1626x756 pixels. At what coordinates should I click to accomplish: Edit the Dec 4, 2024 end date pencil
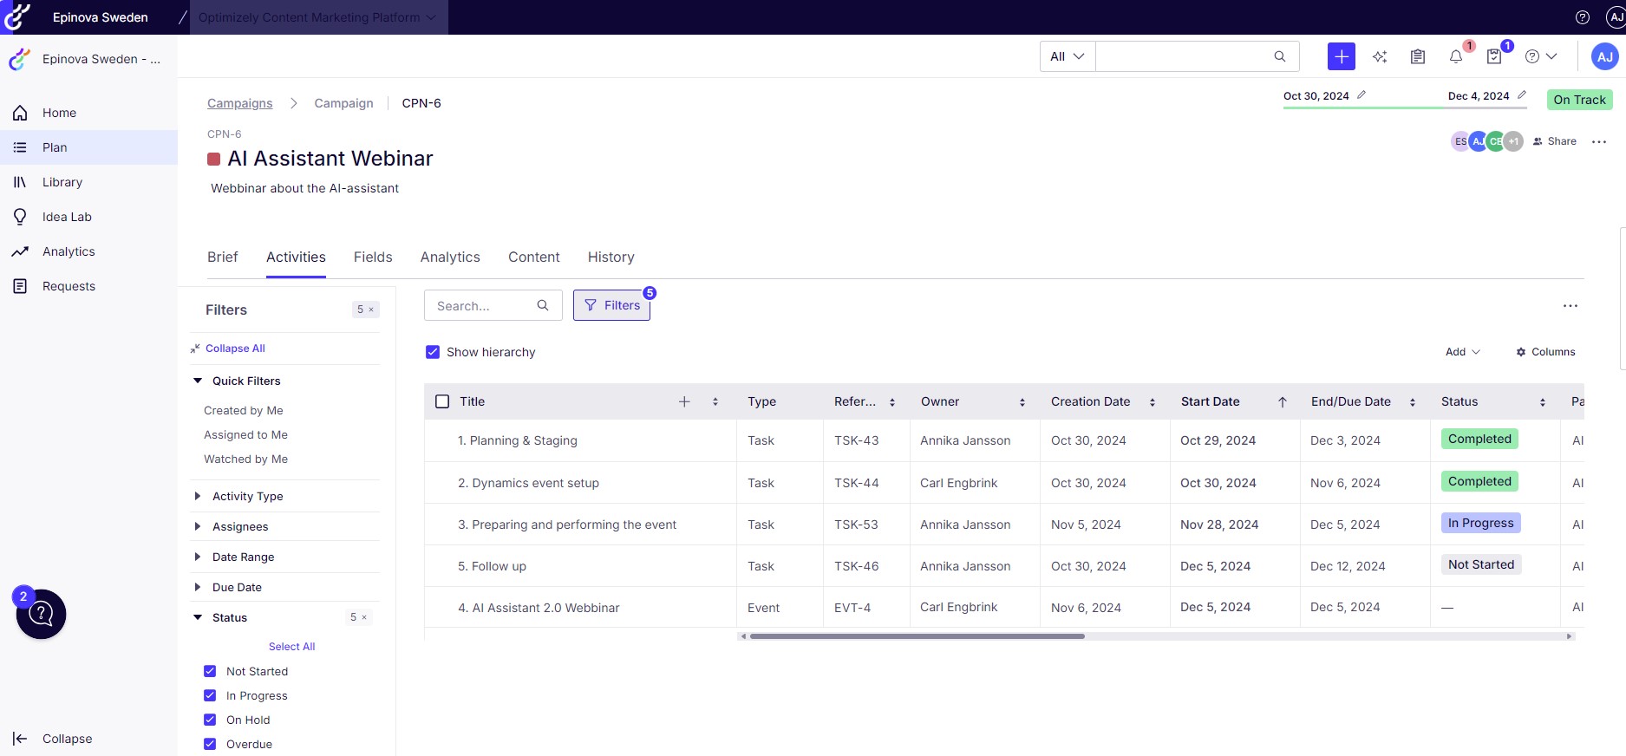[1522, 95]
